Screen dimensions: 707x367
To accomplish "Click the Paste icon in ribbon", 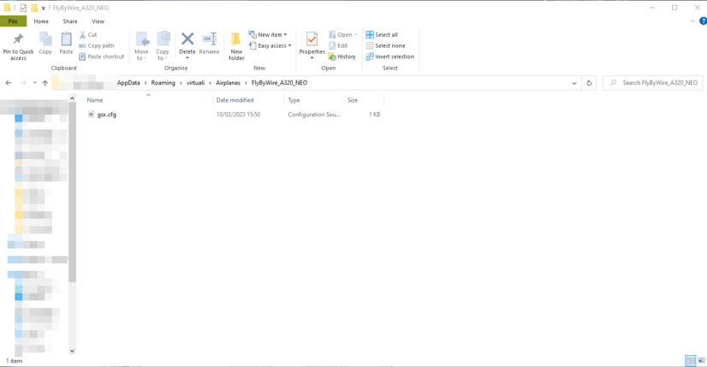I will [66, 40].
